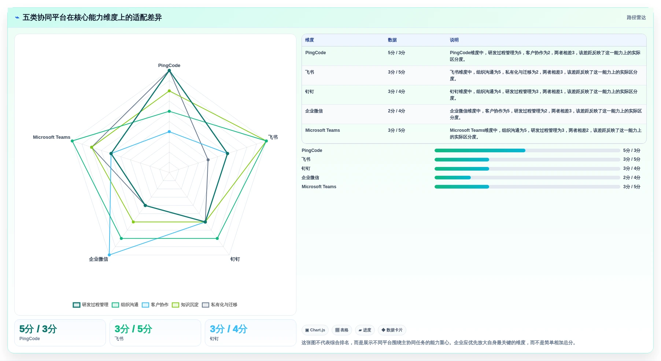Click the 表格 tag
This screenshot has width=661, height=361.
(342, 330)
